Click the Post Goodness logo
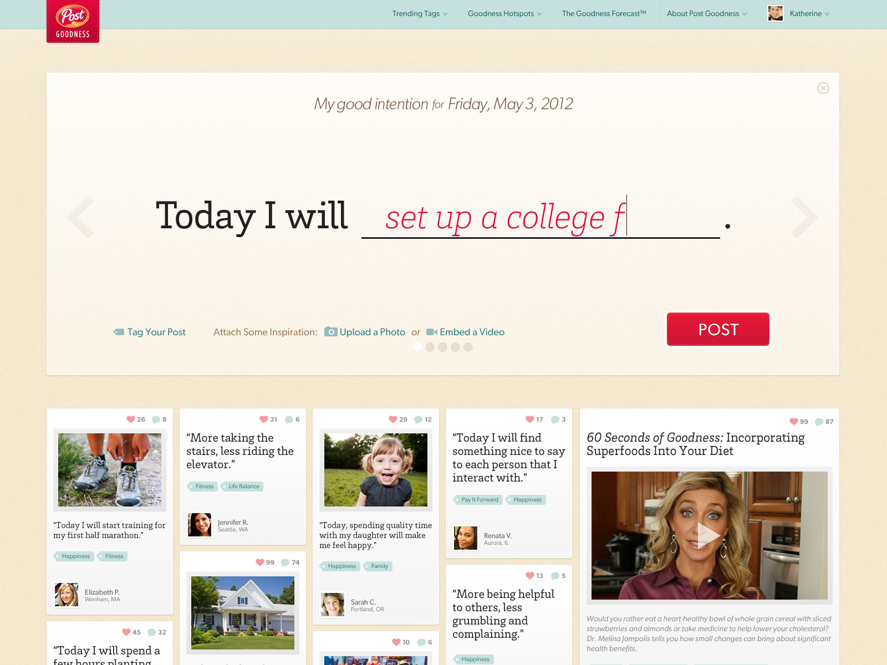The image size is (887, 665). tap(73, 21)
